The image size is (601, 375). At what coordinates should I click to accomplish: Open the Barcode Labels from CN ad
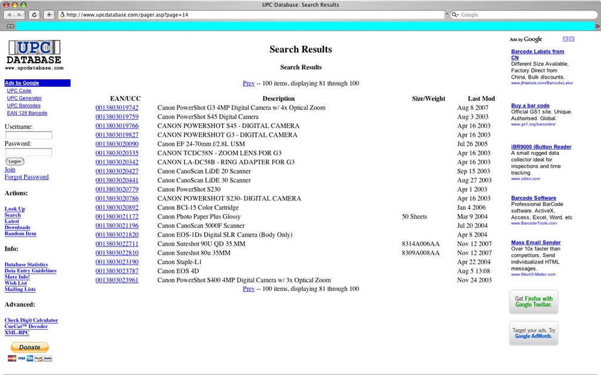tap(538, 55)
